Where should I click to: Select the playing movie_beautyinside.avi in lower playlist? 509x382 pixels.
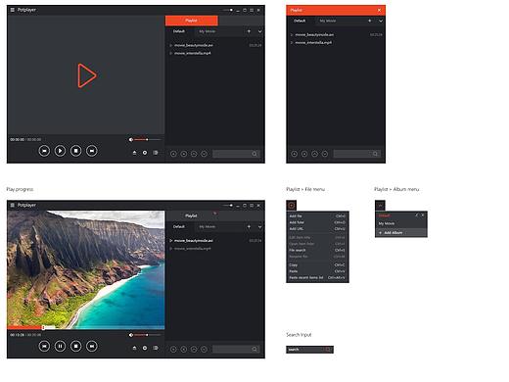(215, 241)
